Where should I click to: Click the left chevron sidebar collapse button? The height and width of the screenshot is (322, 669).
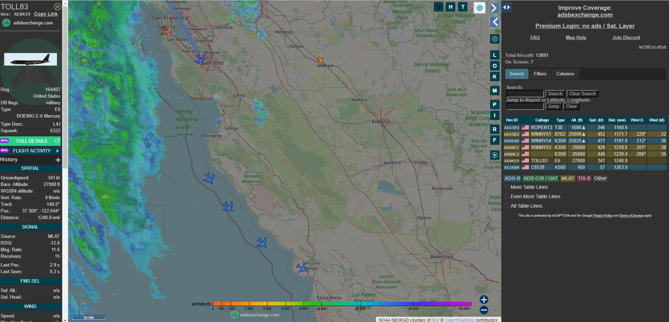495,22
